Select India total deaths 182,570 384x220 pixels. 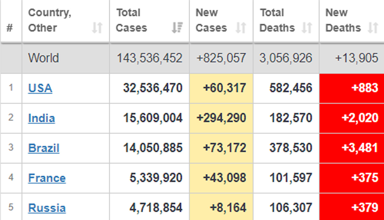[291, 118]
